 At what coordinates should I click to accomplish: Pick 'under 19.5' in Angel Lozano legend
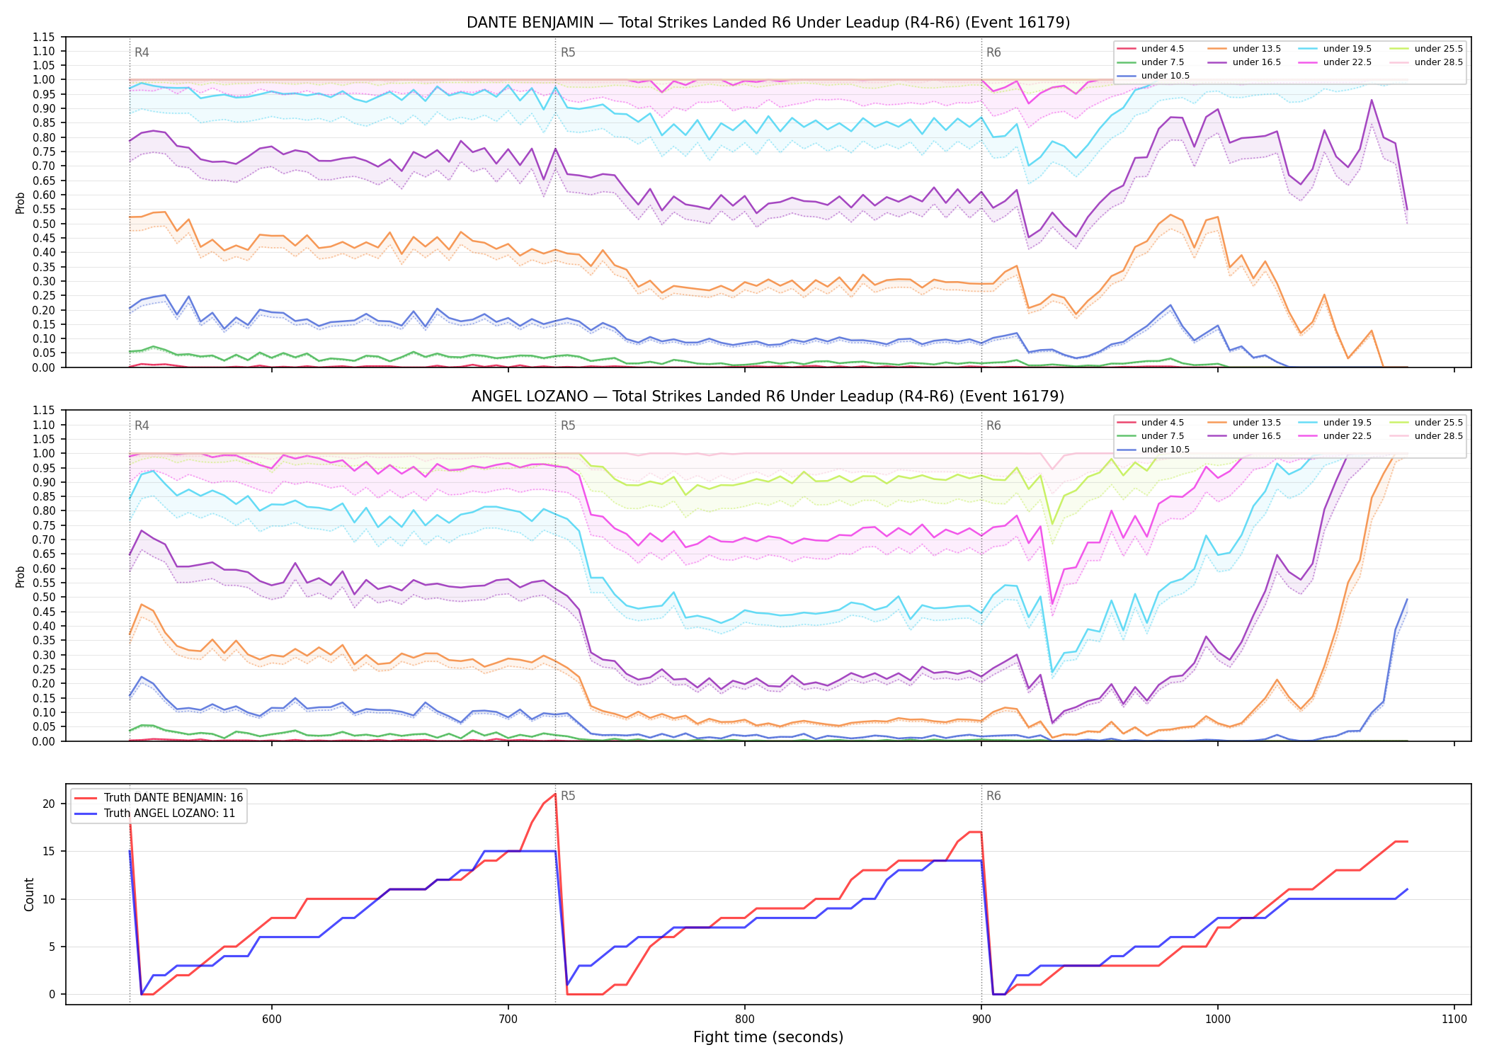pos(1335,423)
